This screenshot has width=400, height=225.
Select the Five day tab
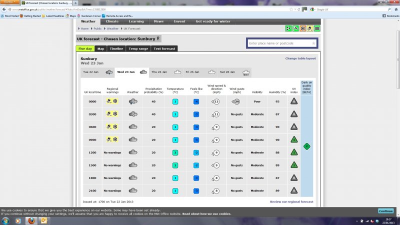(85, 48)
